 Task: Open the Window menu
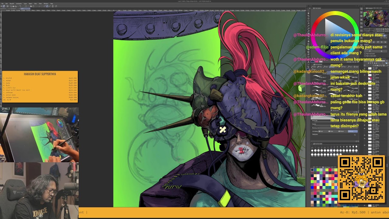(46, 3)
